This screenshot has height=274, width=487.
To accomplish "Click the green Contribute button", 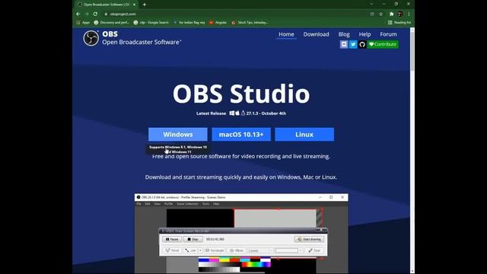I will pyautogui.click(x=383, y=44).
